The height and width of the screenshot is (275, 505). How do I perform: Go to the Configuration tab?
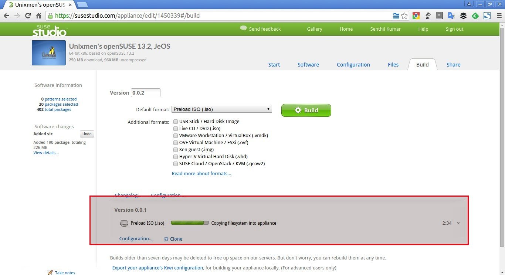point(353,65)
